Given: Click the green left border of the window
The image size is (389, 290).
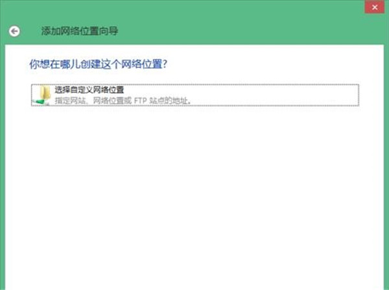Looking at the screenshot, I should pyautogui.click(x=2, y=162).
